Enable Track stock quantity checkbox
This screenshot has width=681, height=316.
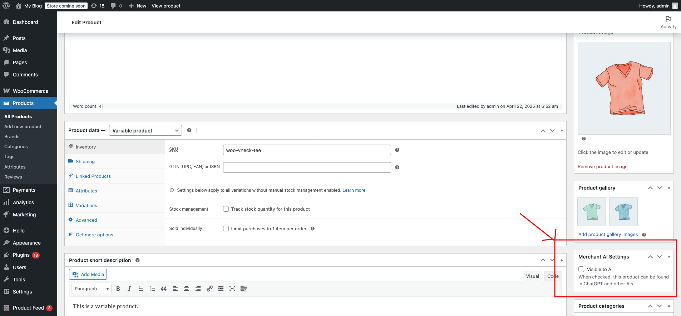(x=226, y=209)
